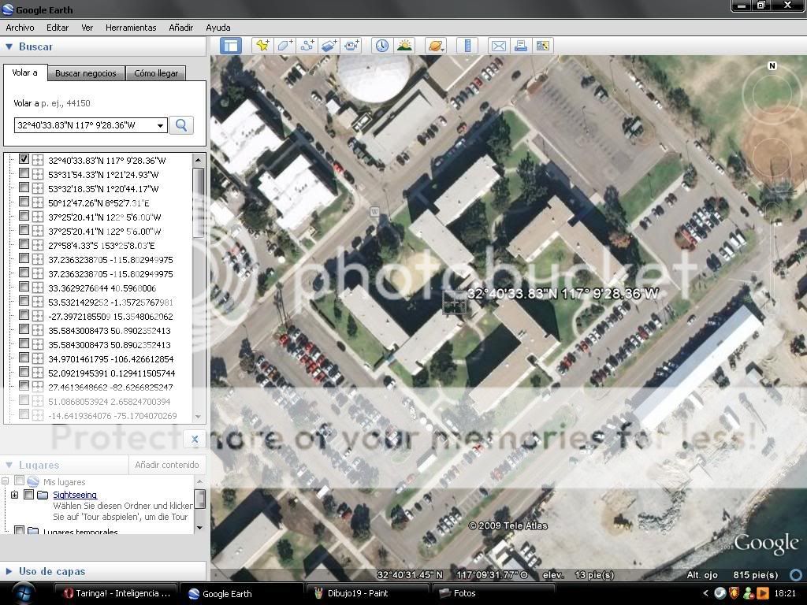This screenshot has width=807, height=605.
Task: Check the 52.0921945391 0.129411505744 result
Action: pos(24,372)
